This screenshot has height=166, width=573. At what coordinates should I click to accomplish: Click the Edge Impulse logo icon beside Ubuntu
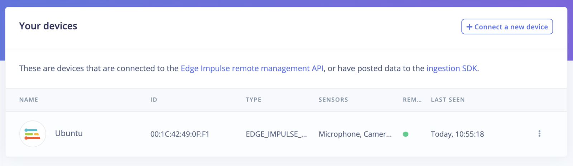(x=33, y=134)
